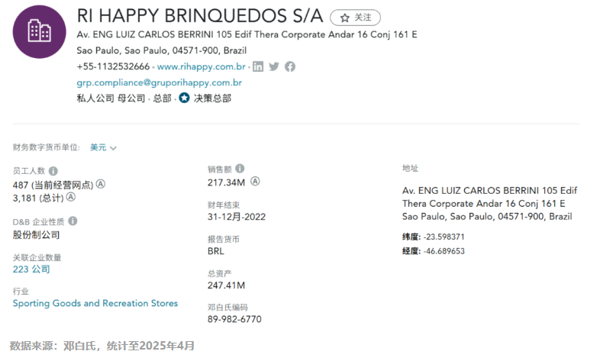Click info icon next to 销售额

(x=240, y=168)
